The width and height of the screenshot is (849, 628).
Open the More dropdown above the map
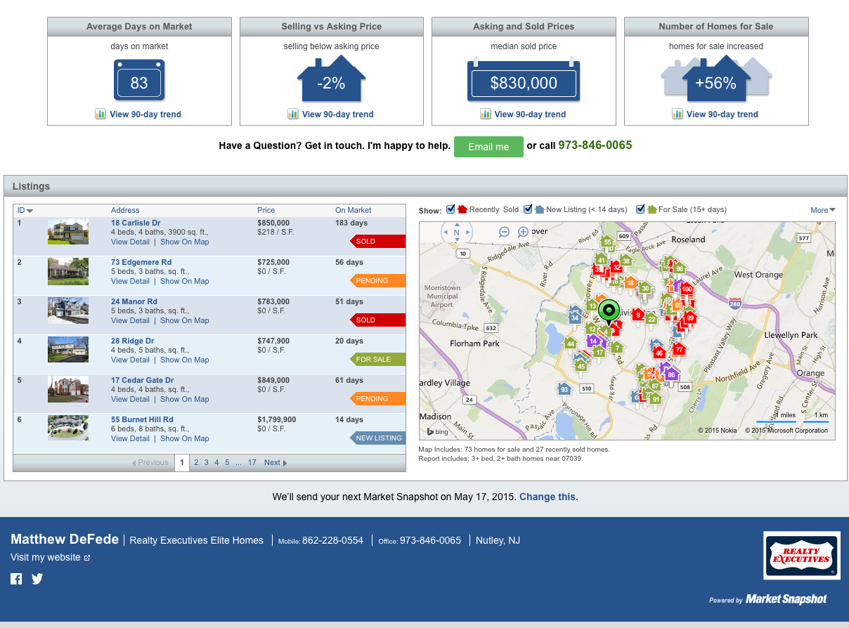click(x=822, y=210)
